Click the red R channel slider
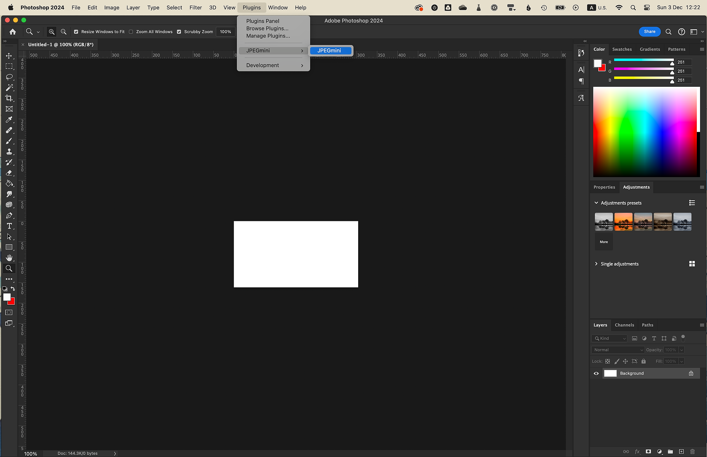Screen dimensions: 707x457 coord(643,60)
